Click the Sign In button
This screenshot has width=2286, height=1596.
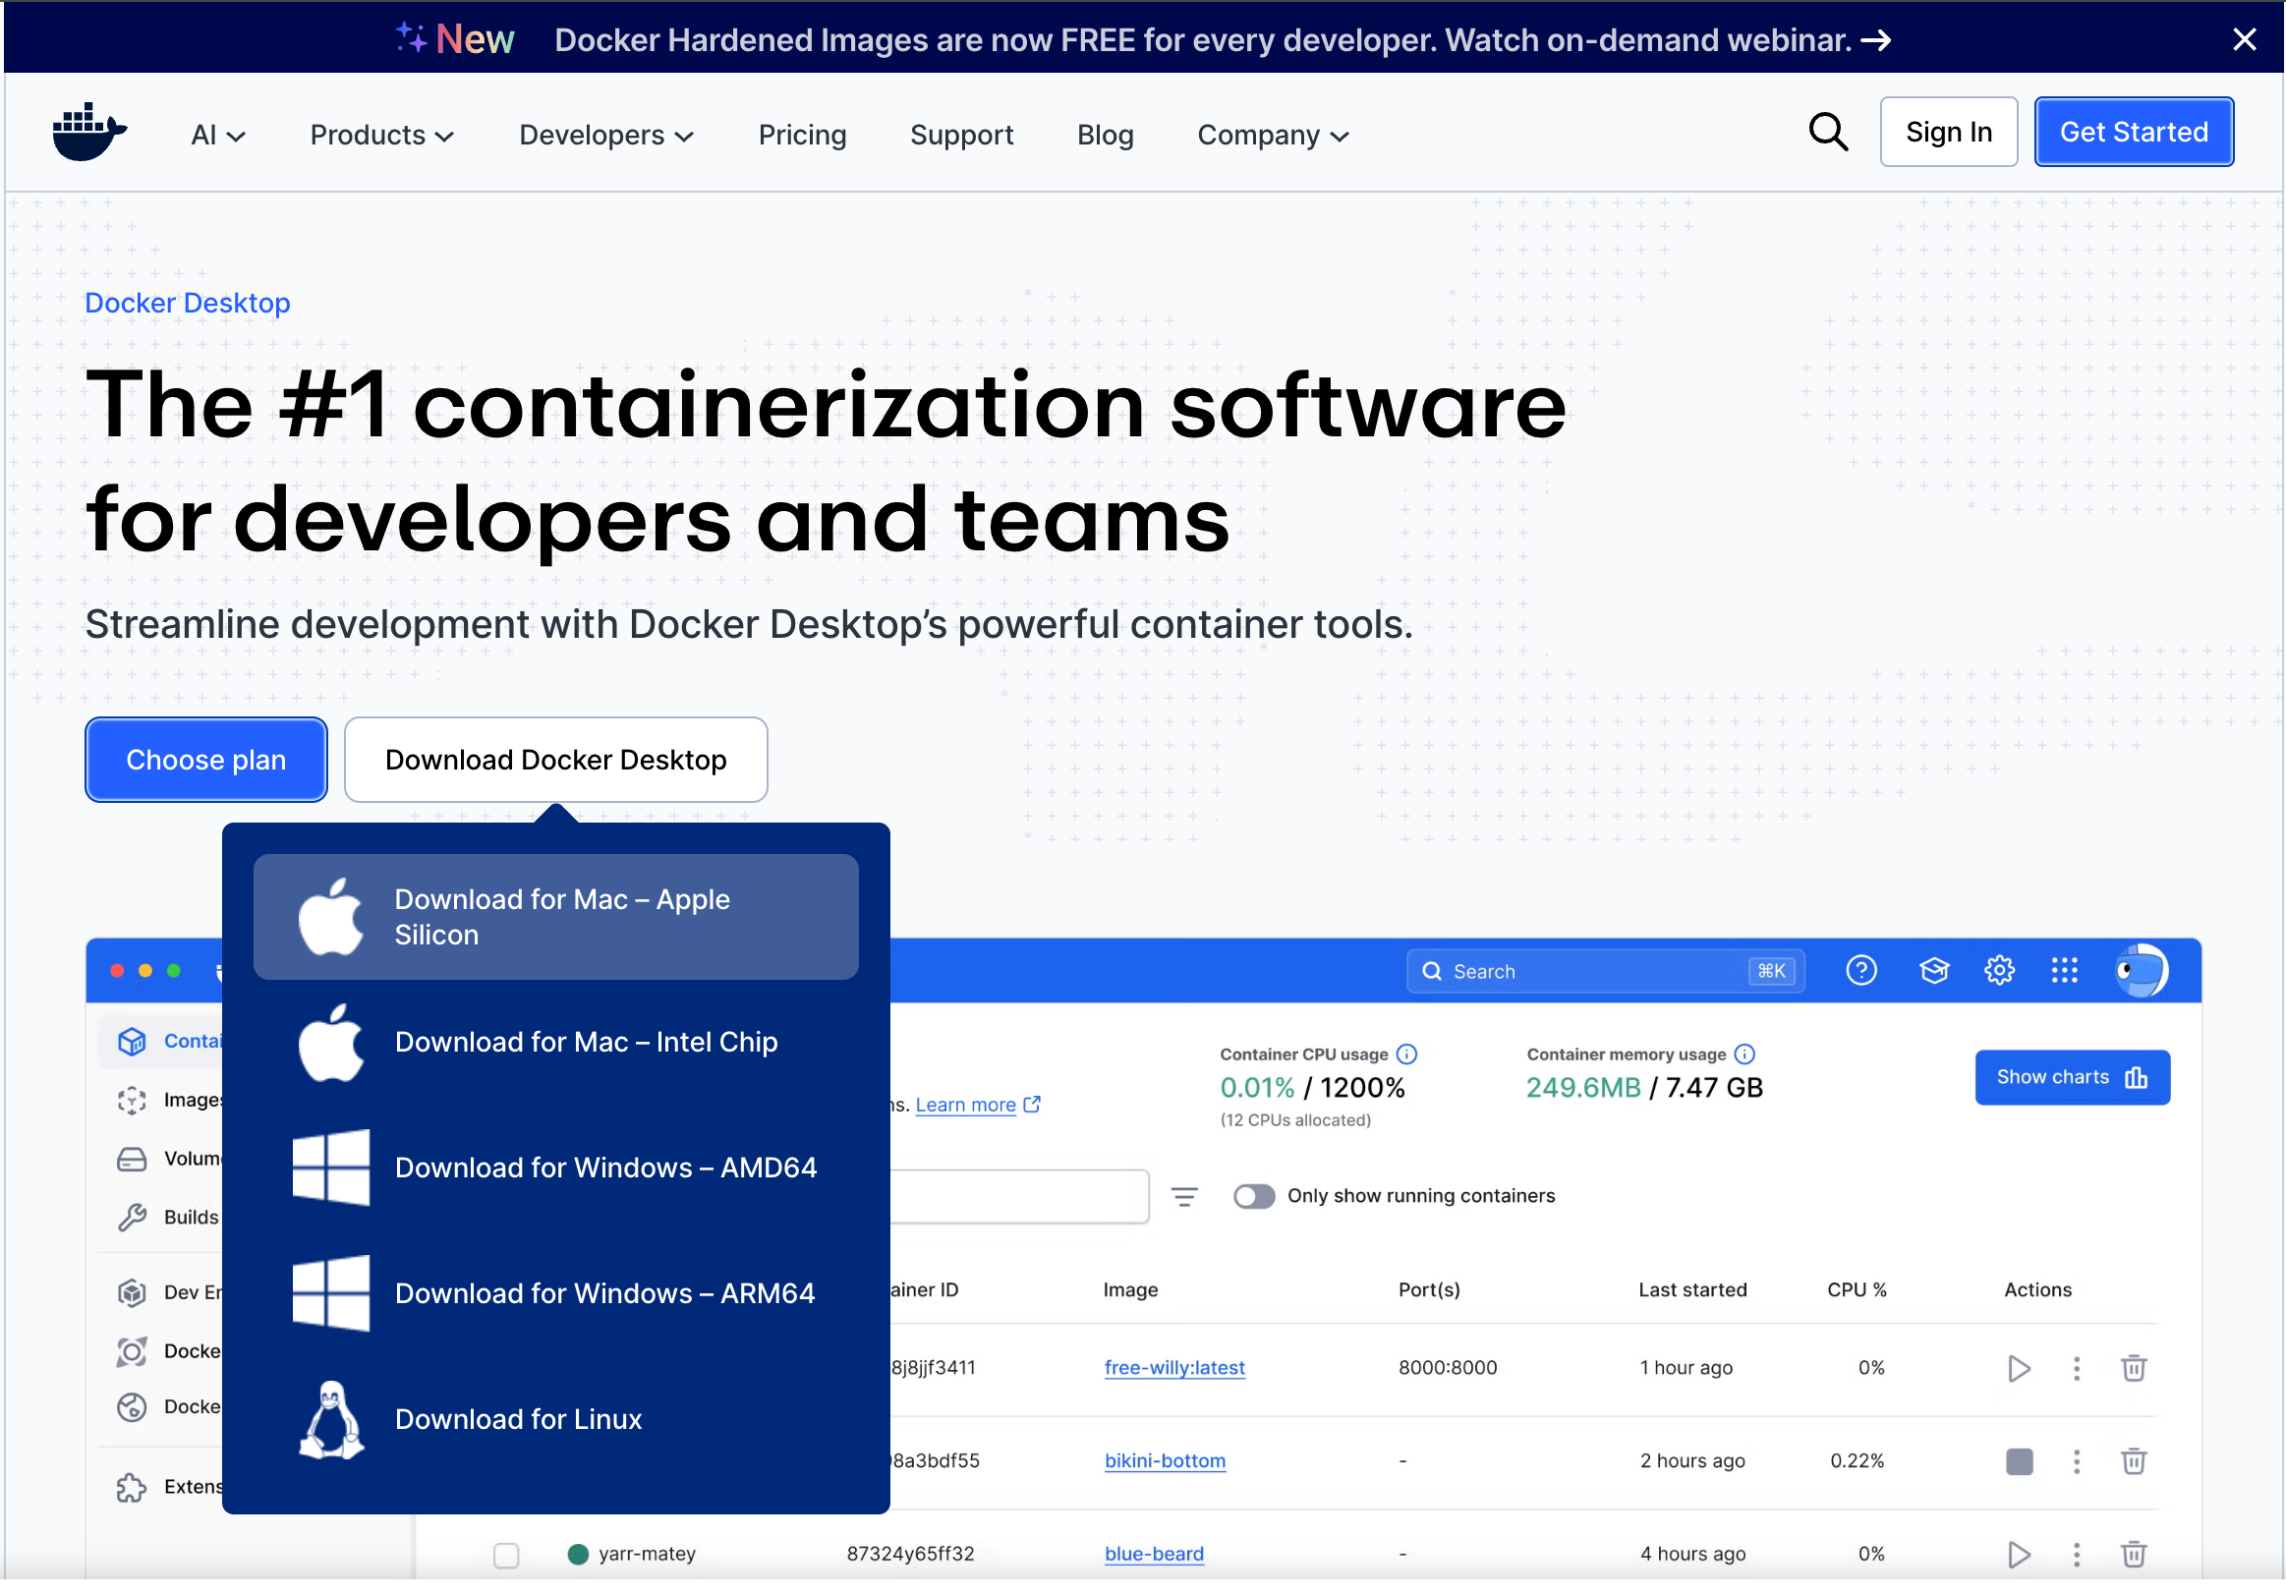coord(1949,132)
